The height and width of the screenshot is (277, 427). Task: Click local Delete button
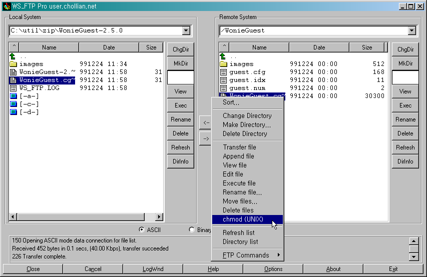(181, 133)
